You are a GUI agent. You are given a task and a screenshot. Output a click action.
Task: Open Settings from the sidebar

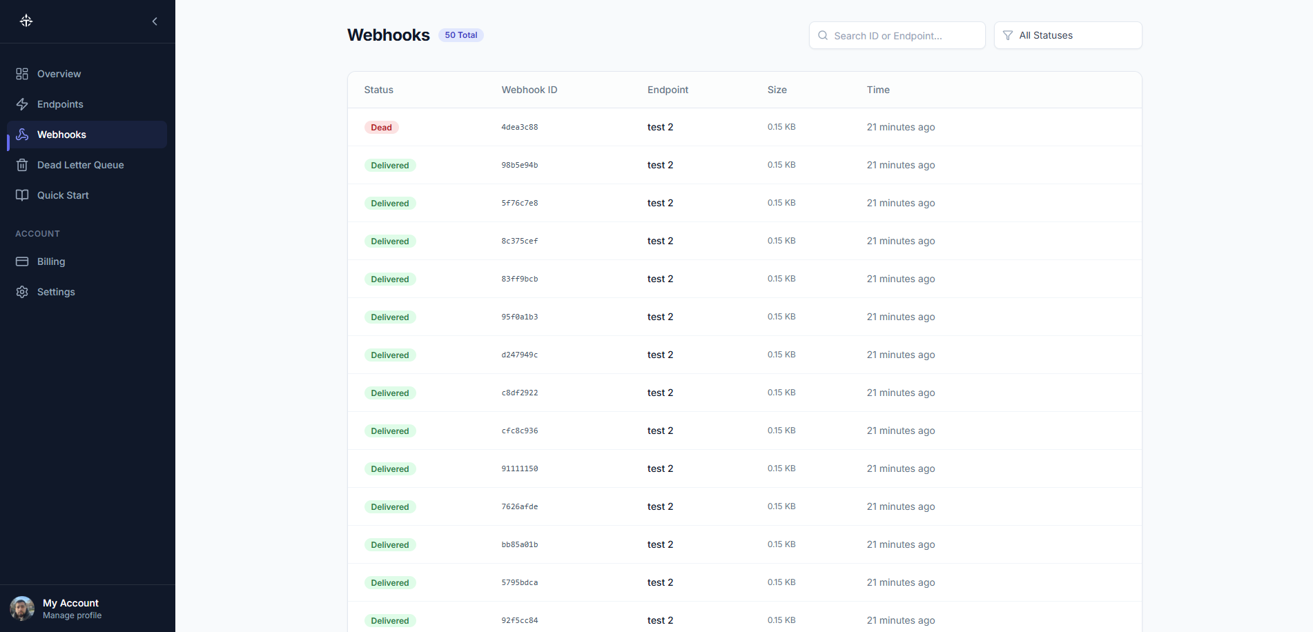[x=87, y=292]
